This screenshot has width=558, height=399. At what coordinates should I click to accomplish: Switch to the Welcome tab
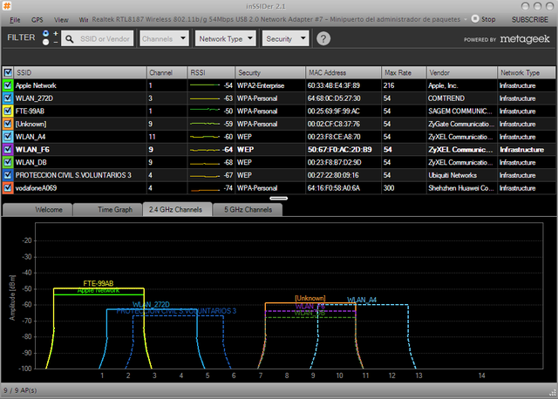(x=37, y=209)
